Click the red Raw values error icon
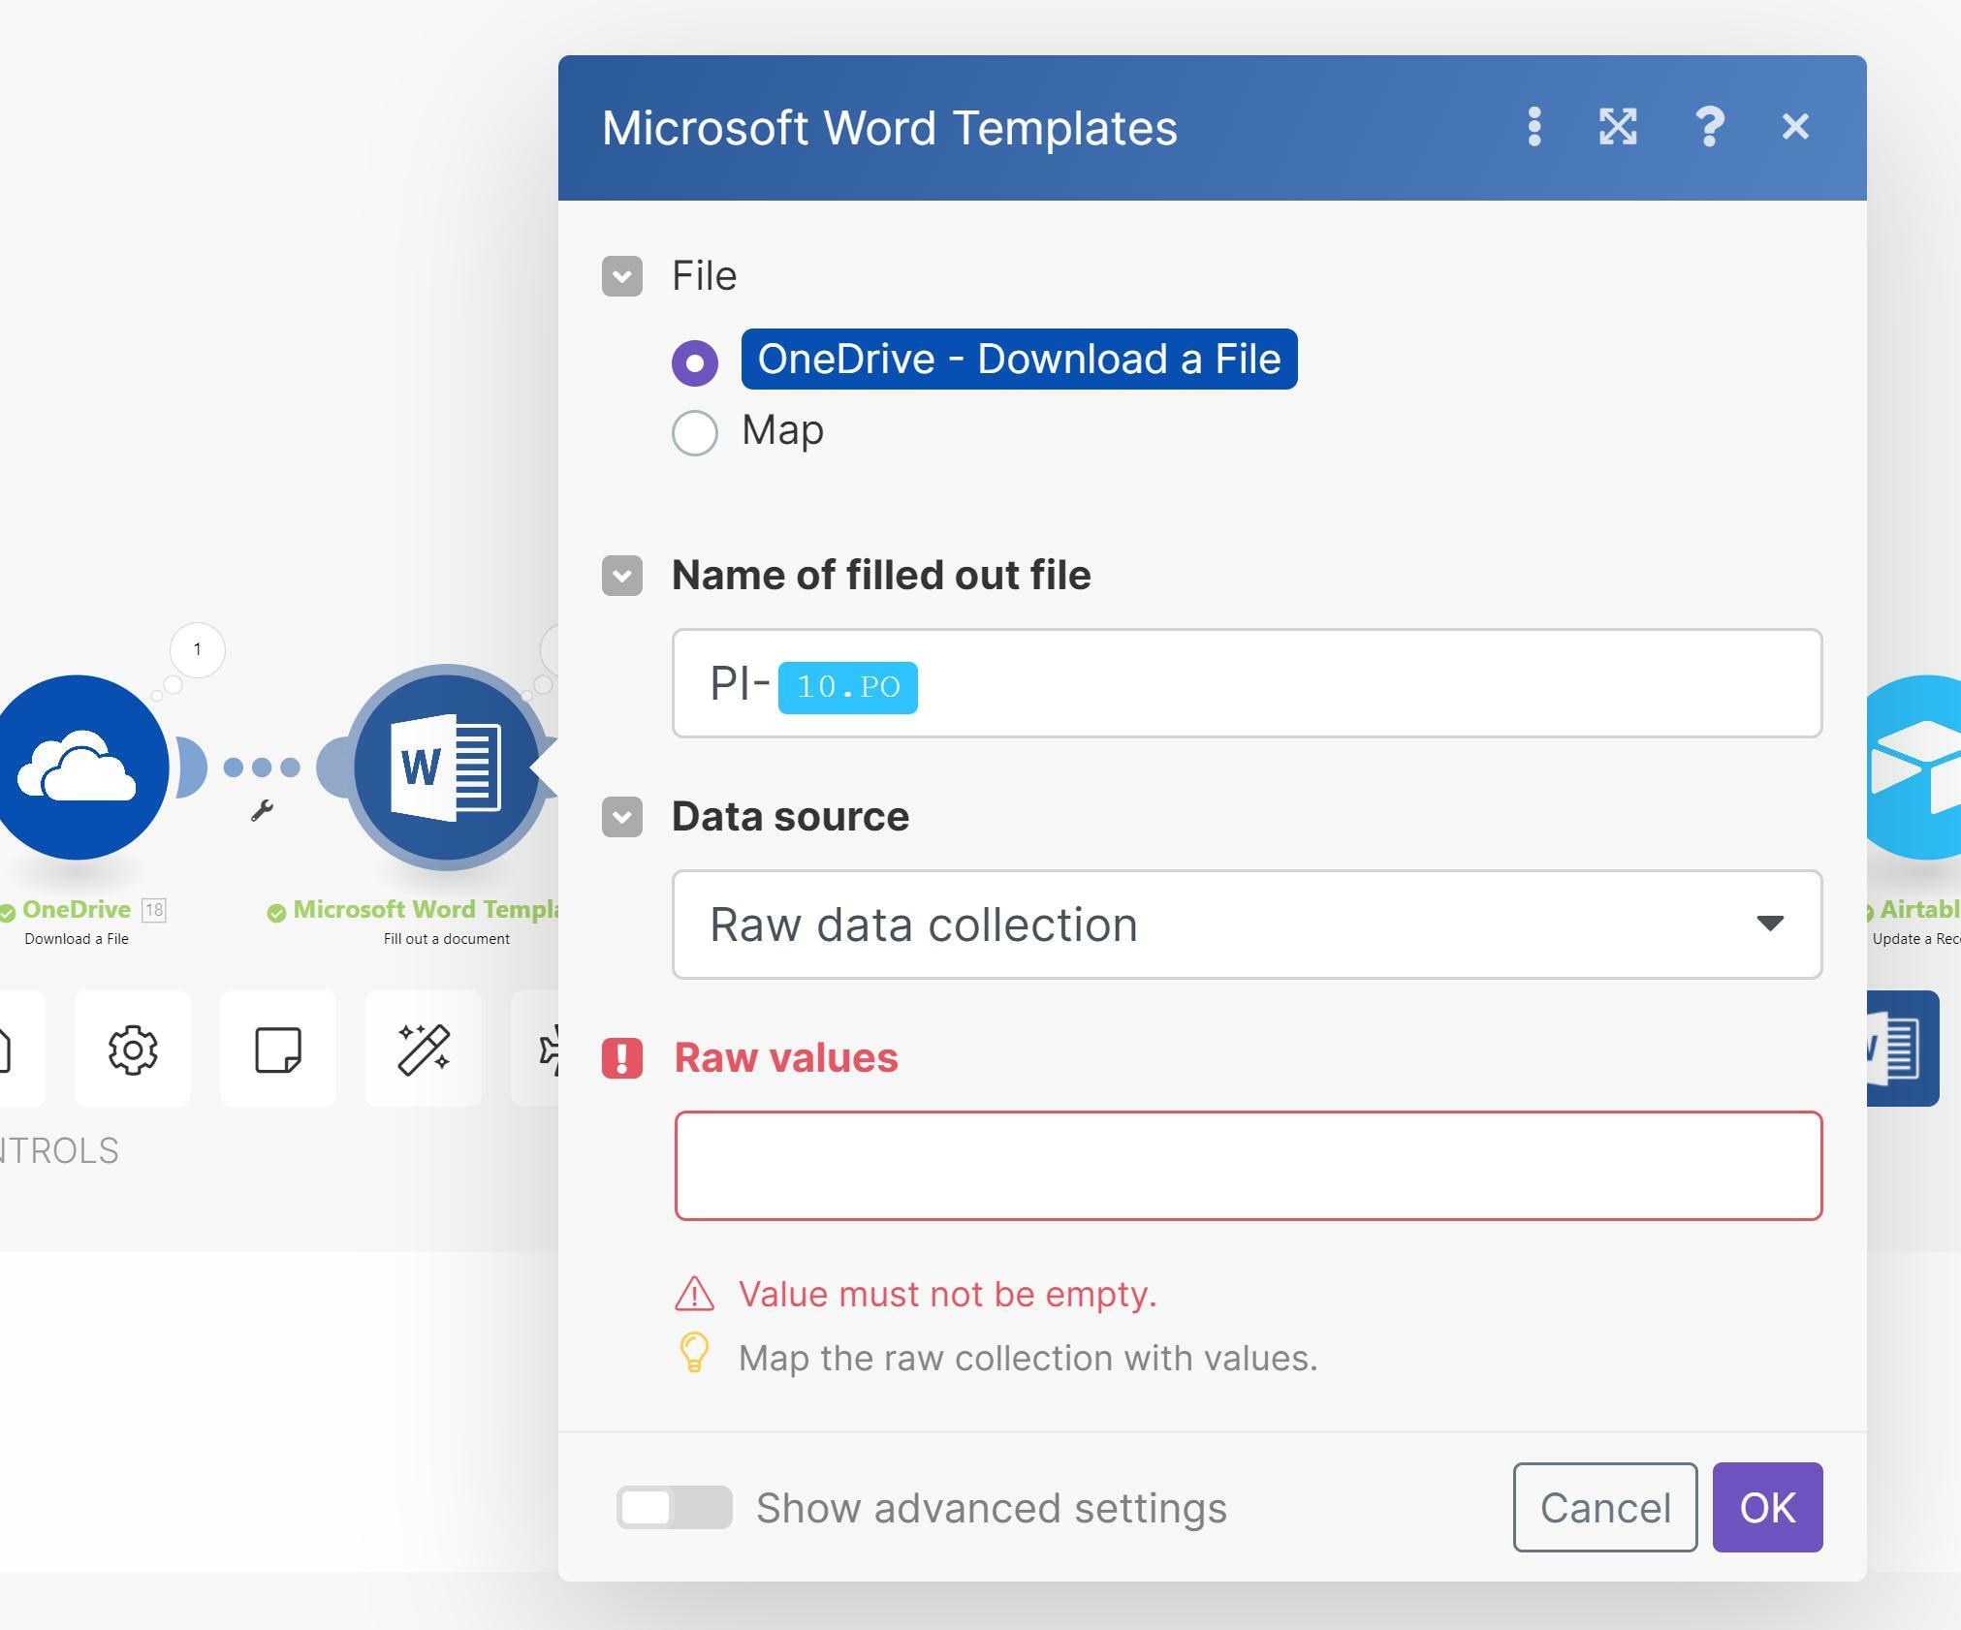The image size is (1961, 1630). [622, 1058]
